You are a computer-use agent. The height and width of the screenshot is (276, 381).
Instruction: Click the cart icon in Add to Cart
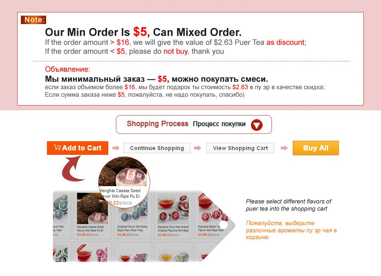57,148
